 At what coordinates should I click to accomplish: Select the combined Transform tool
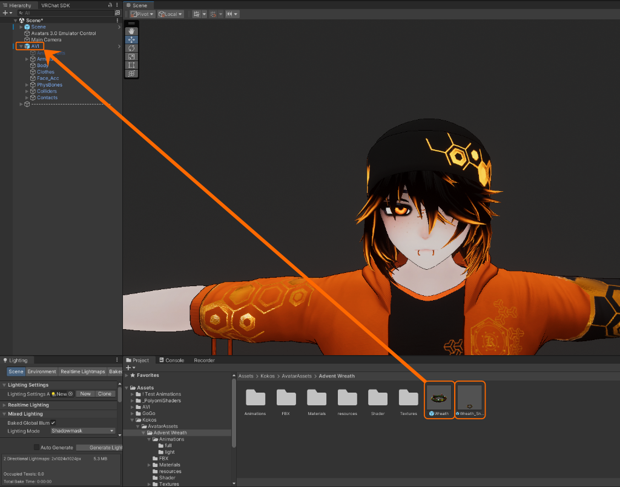coord(131,73)
